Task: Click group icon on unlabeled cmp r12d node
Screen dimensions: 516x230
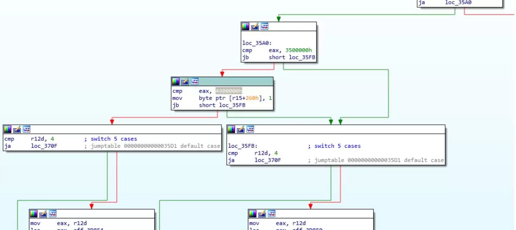Action: (x=26, y=129)
